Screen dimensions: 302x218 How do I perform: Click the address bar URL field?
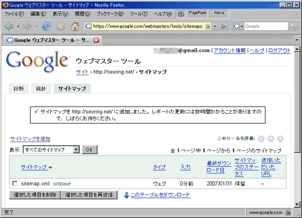click(x=147, y=26)
